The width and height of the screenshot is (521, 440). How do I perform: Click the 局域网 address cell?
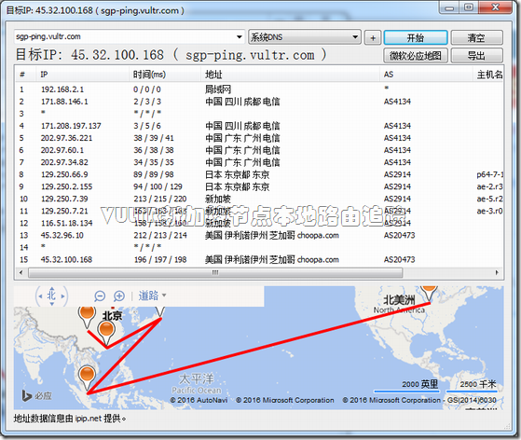pos(218,89)
